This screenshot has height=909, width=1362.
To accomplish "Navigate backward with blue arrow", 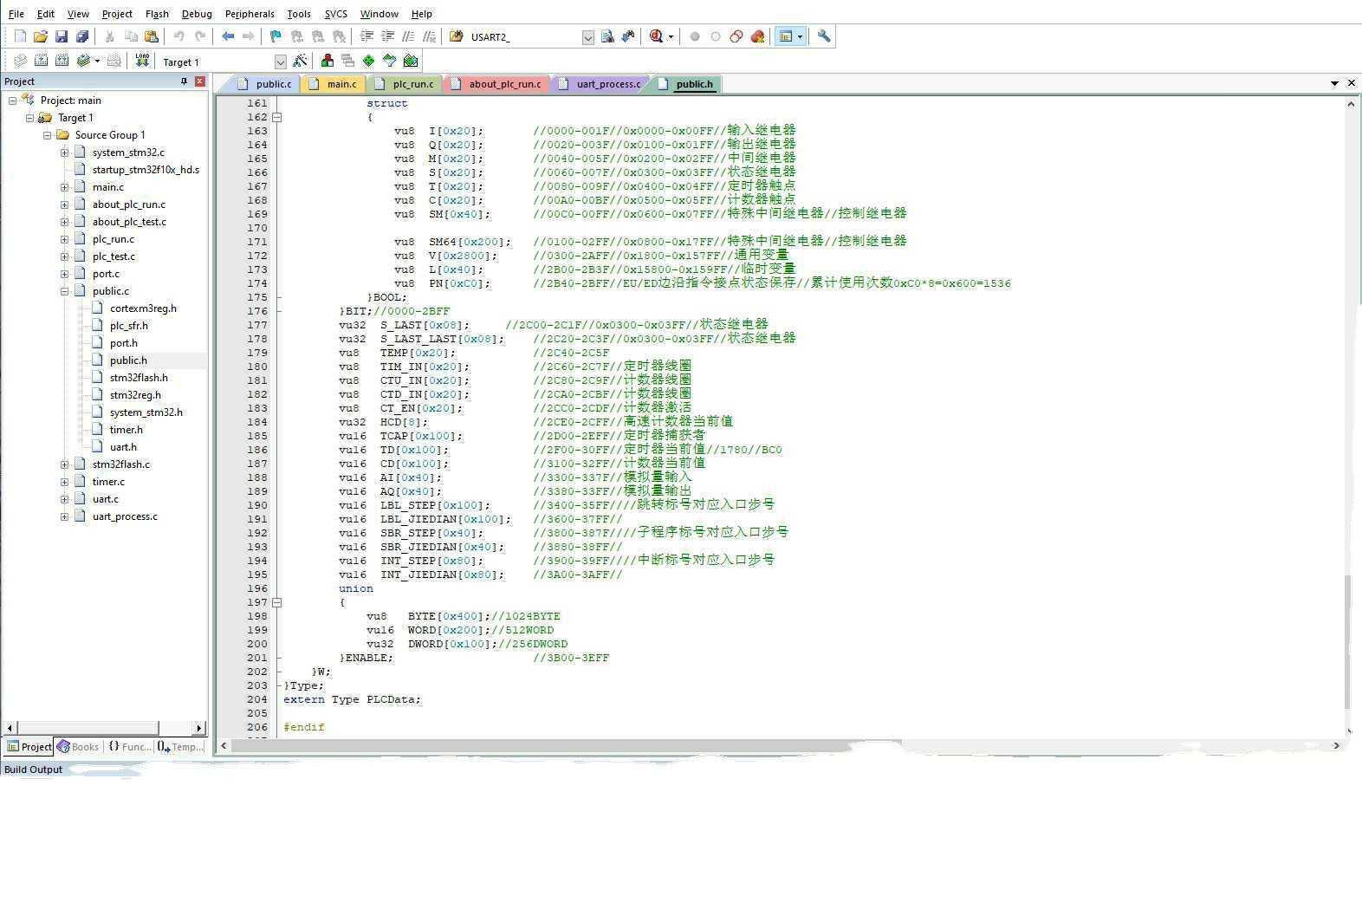I will [228, 36].
